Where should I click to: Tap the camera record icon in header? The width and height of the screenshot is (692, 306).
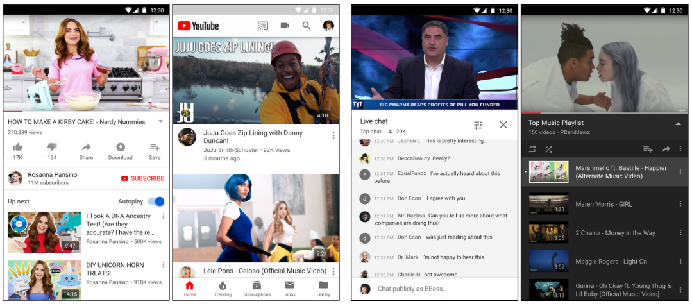pyautogui.click(x=285, y=26)
